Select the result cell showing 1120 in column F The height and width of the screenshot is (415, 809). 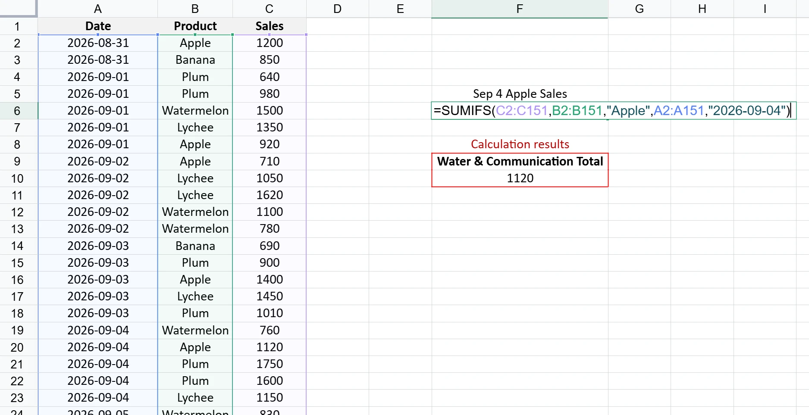(x=520, y=178)
